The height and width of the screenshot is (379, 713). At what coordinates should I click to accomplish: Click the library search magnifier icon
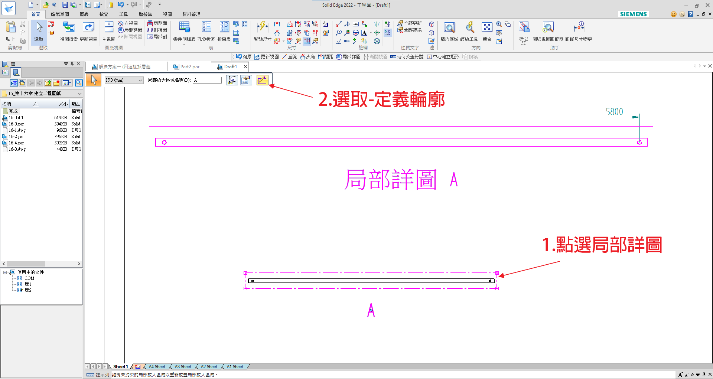(x=78, y=83)
